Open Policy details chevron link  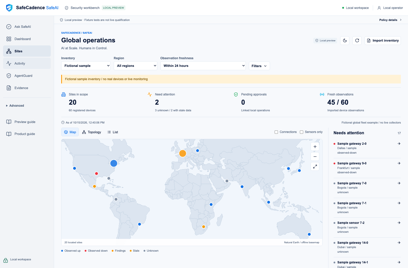coord(390,20)
